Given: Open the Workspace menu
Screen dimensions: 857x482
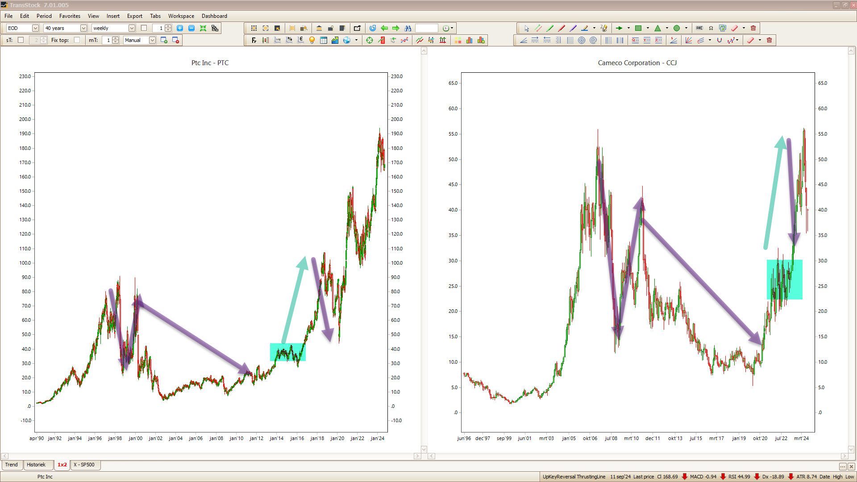Looking at the screenshot, I should [181, 16].
